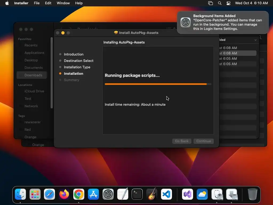The width and height of the screenshot is (273, 205).
Task: Click the package icon in Installer title
Action: (x=116, y=33)
